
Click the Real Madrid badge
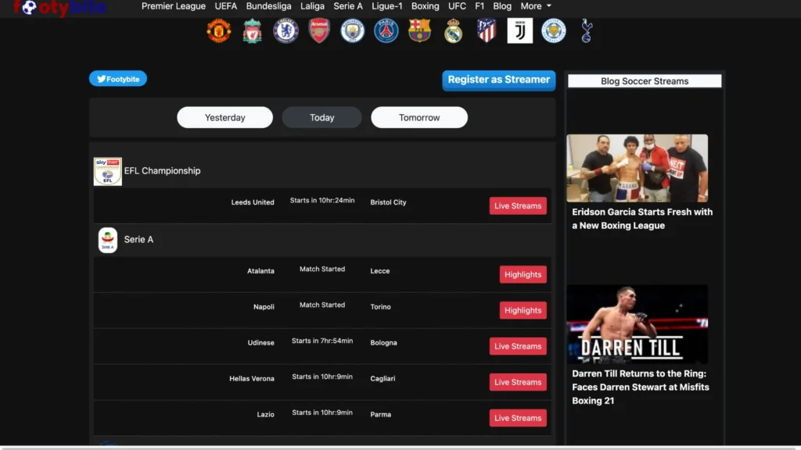[x=453, y=30]
